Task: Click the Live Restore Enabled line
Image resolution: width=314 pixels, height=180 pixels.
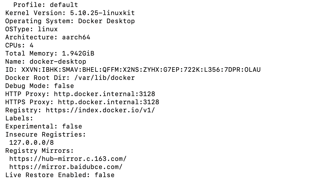Action: (60, 175)
